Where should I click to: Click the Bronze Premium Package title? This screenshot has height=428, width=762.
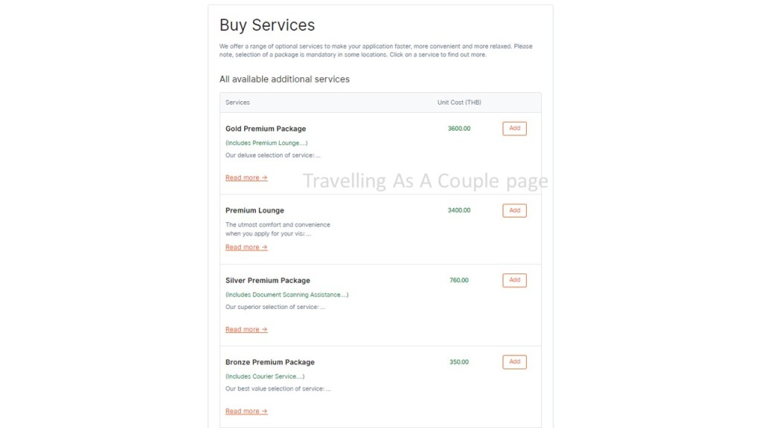point(270,362)
